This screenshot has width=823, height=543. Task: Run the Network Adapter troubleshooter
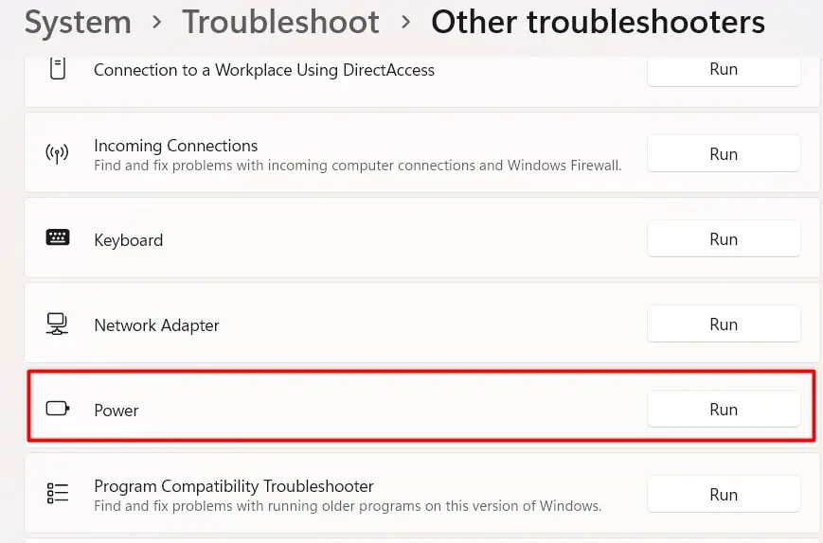pyautogui.click(x=723, y=324)
